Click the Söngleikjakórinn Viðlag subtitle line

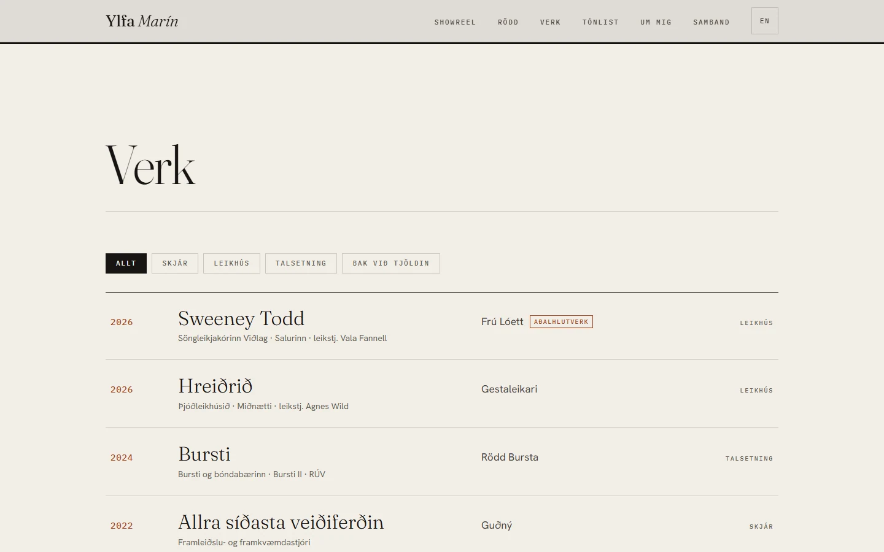pos(282,338)
